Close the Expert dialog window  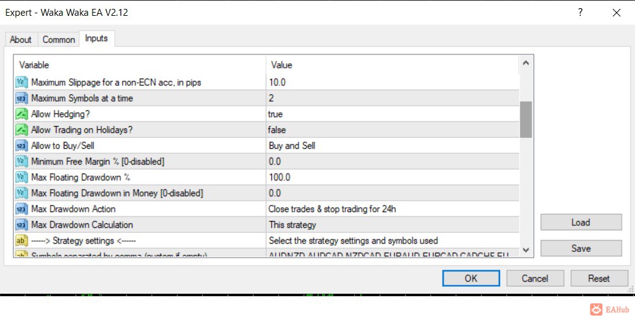tap(617, 13)
